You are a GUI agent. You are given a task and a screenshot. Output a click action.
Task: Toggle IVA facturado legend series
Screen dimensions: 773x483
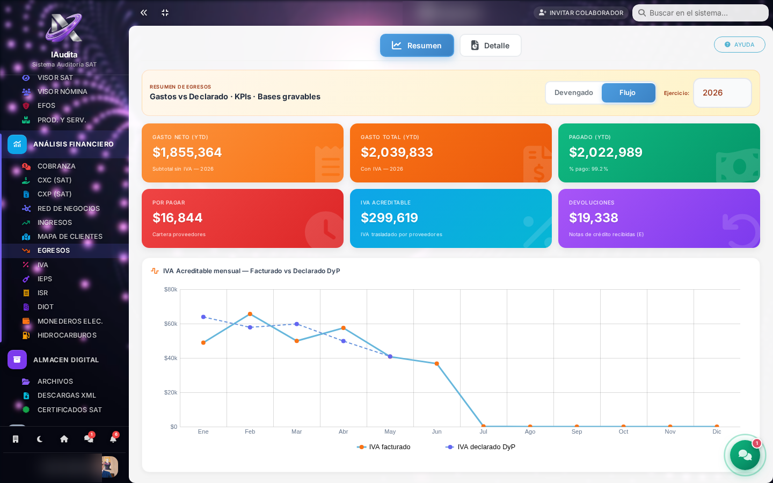tap(383, 447)
